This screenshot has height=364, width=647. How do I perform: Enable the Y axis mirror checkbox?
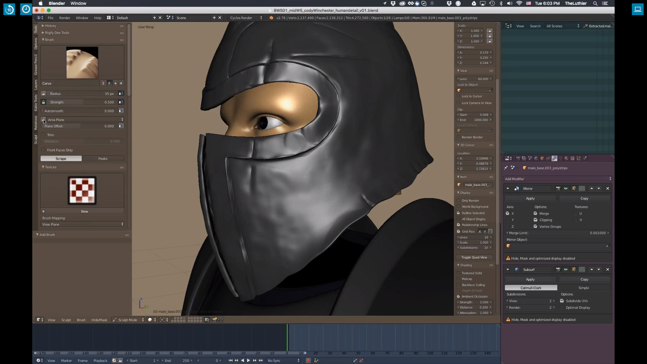click(508, 220)
